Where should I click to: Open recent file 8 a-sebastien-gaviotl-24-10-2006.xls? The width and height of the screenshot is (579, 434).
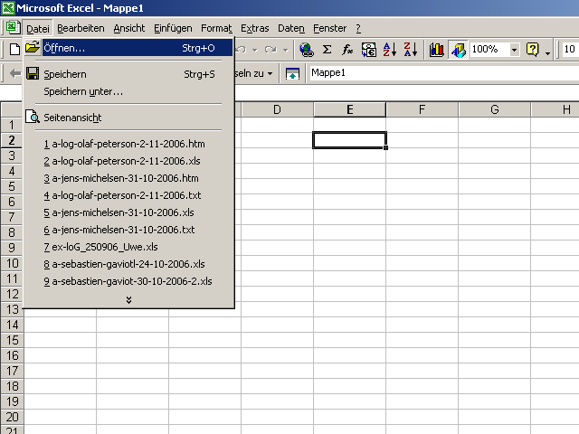tap(128, 264)
